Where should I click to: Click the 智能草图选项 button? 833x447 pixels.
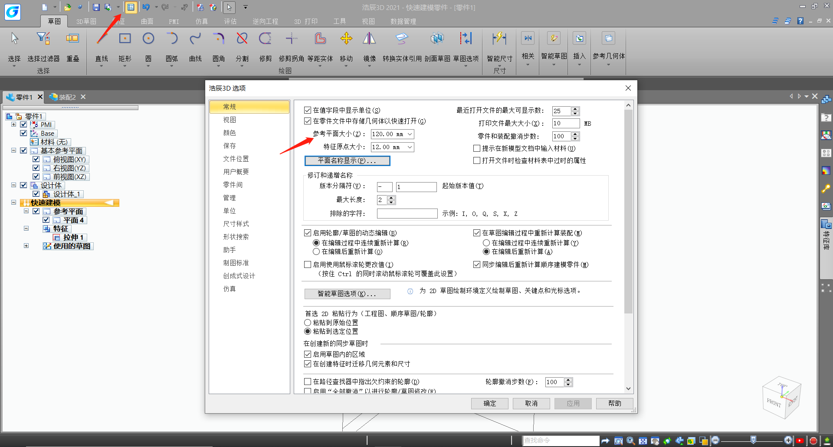pos(347,294)
